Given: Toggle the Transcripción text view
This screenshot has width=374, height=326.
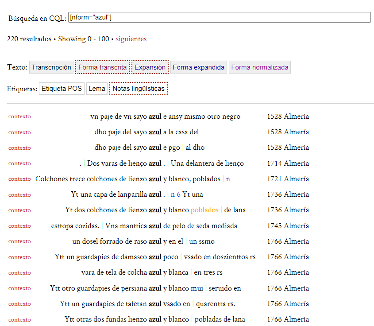Looking at the screenshot, I should click(x=51, y=67).
